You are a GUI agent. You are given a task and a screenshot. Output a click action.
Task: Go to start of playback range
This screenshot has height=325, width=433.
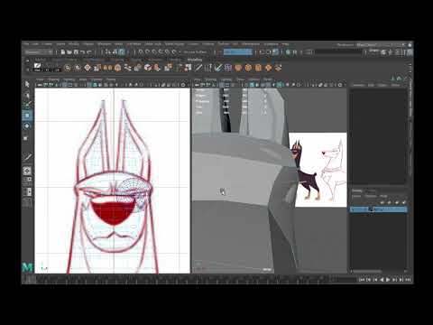362,280
